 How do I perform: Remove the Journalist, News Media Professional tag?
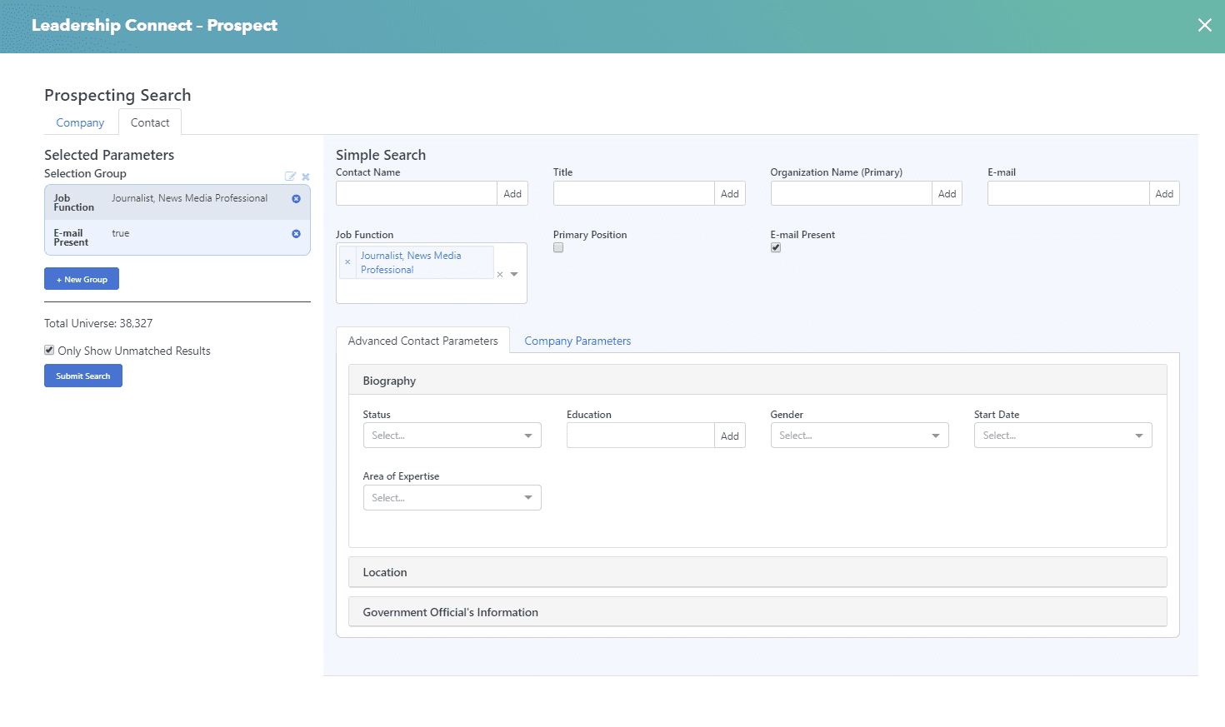coord(347,262)
